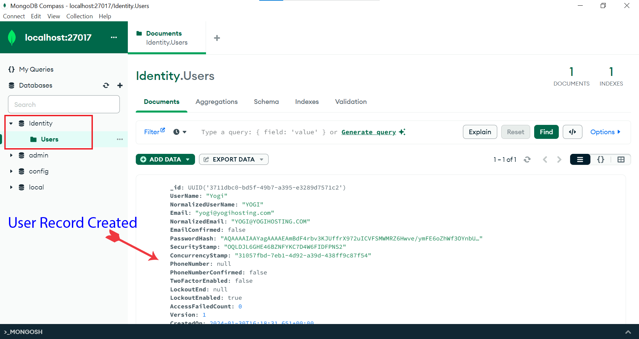The height and width of the screenshot is (339, 639).
Task: Export query to language code icon
Action: coord(572,132)
